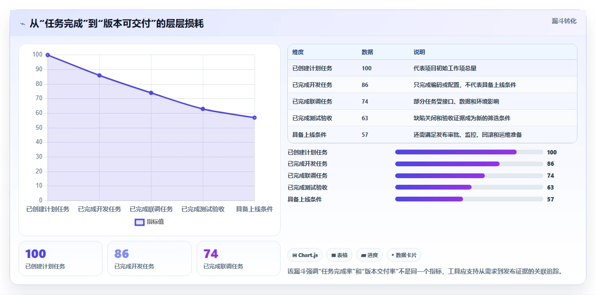This screenshot has width=596, height=295.
Task: Click the 维度 table column header
Action: pyautogui.click(x=298, y=52)
